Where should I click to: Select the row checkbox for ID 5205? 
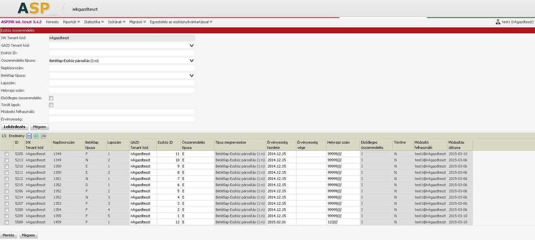[6, 154]
